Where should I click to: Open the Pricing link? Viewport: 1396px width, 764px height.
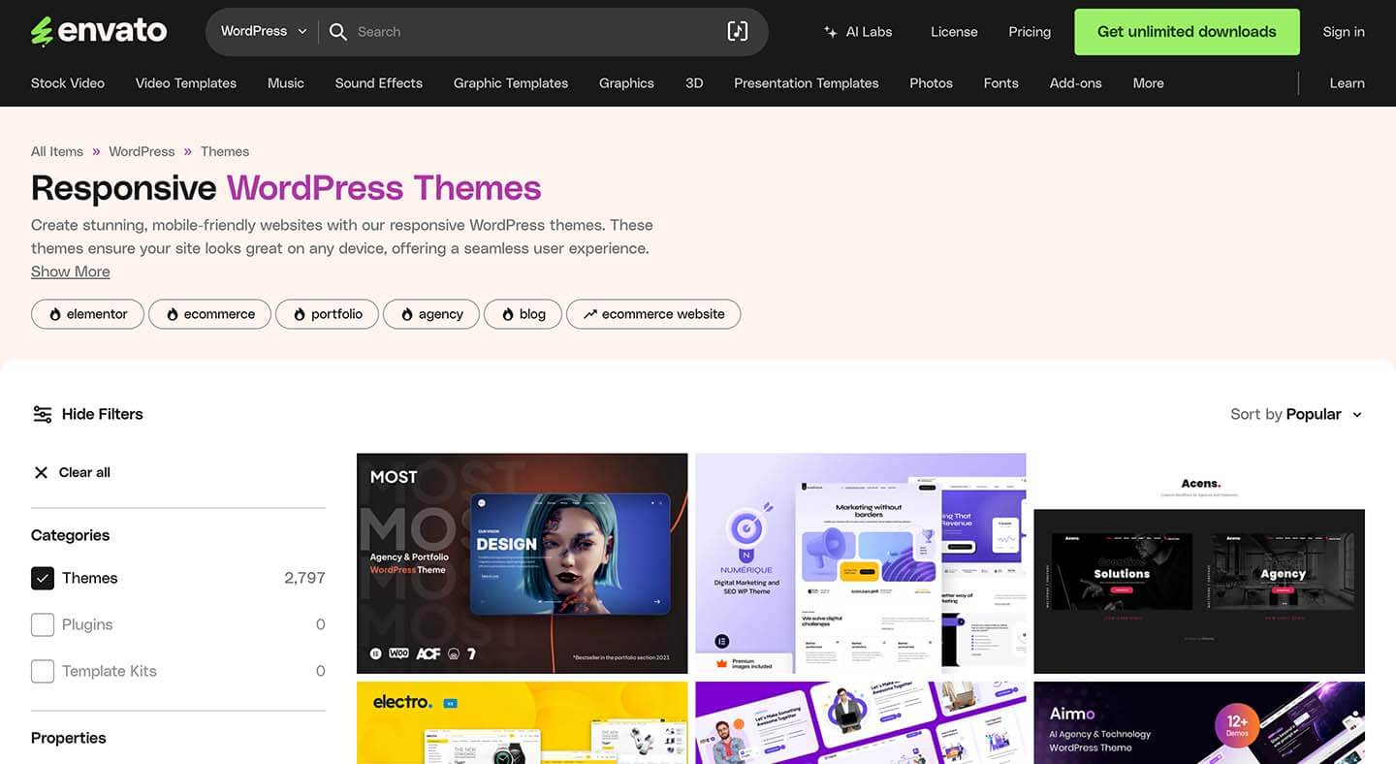1030,32
